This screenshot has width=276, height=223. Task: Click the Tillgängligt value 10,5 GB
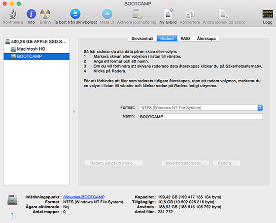[x=186, y=202]
